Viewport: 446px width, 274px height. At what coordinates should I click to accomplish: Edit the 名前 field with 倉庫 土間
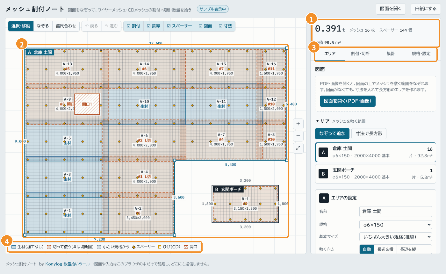[x=395, y=211]
